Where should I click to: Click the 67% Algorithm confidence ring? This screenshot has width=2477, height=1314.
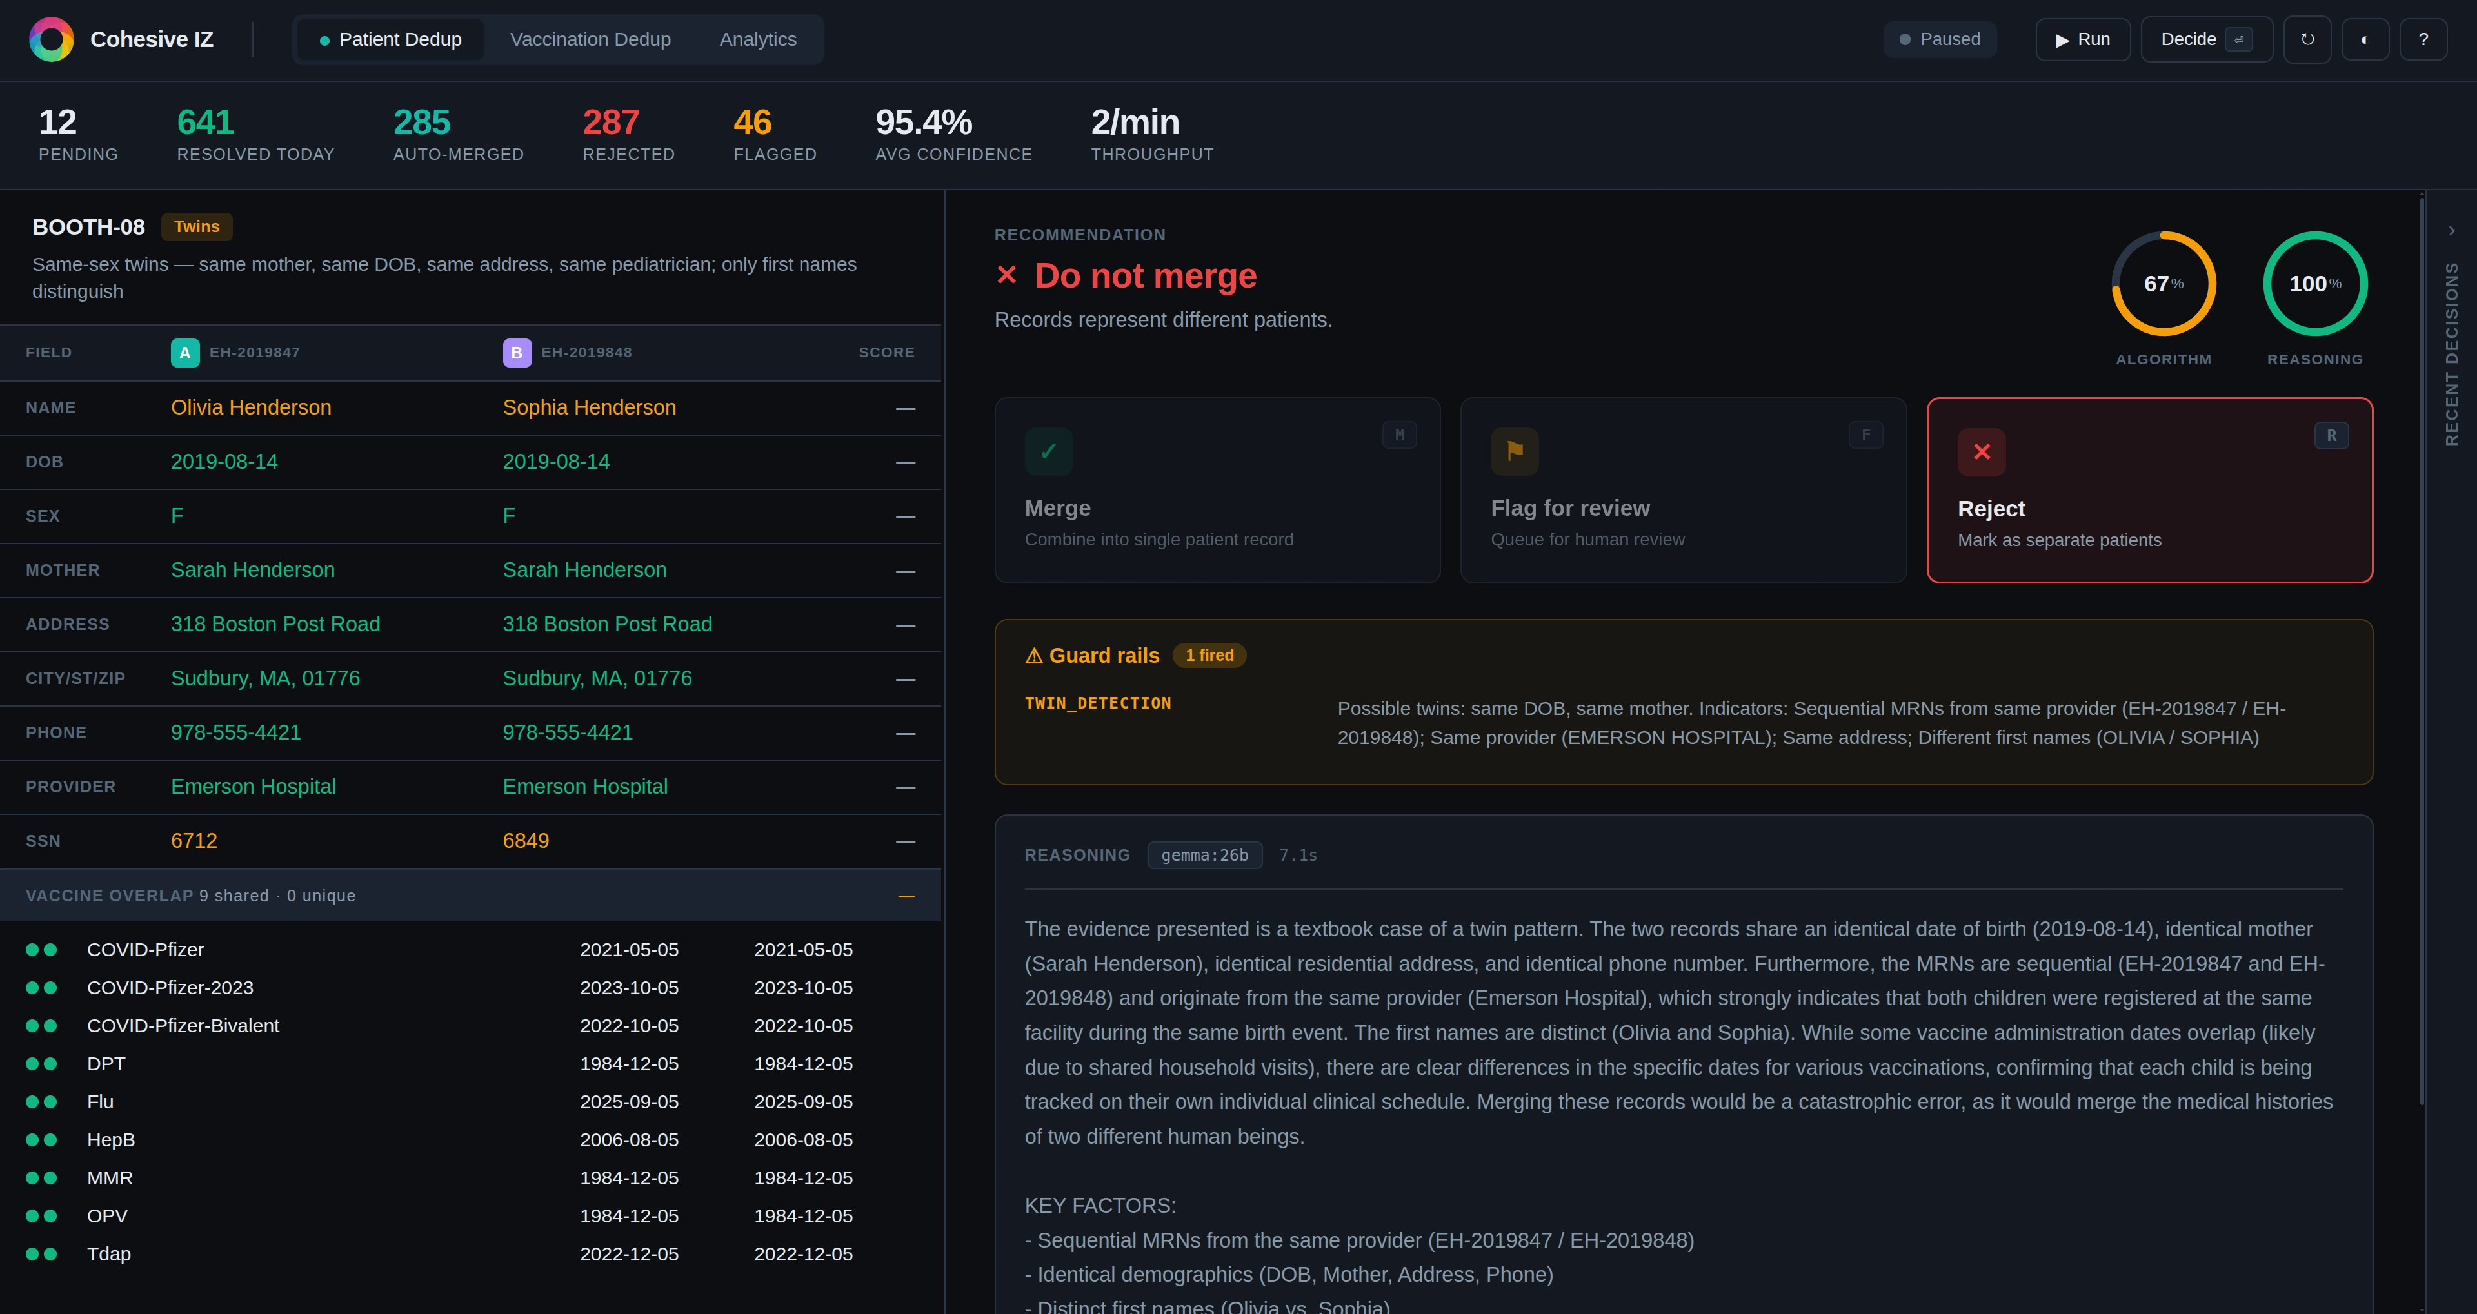(2164, 284)
